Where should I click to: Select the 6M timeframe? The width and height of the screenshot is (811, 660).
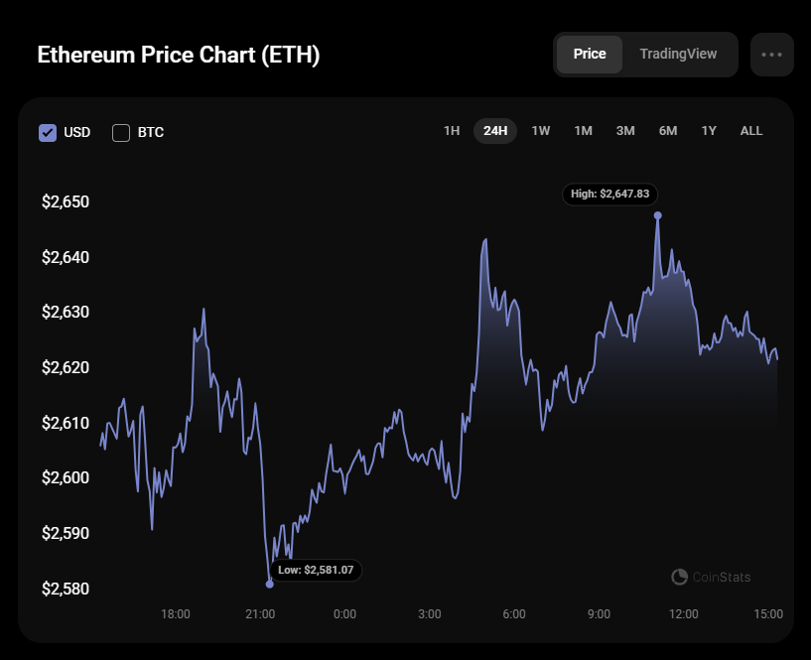pyautogui.click(x=667, y=130)
